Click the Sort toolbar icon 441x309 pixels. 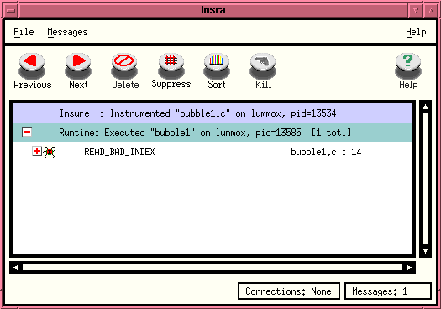pyautogui.click(x=217, y=65)
